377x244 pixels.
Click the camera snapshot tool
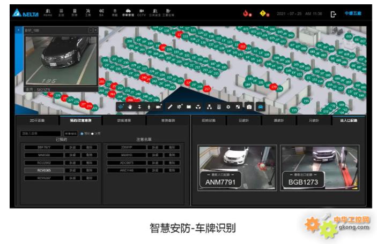click(x=249, y=106)
